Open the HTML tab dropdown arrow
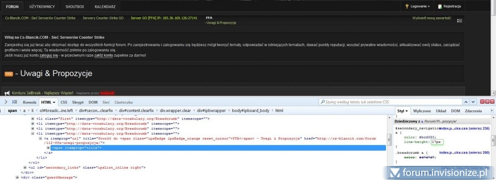Screen dimensions: 496x180 coord(55,102)
